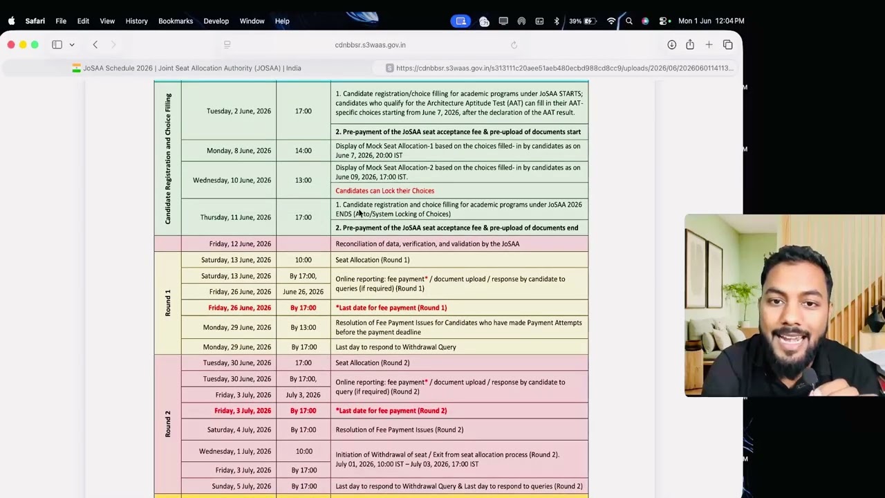This screenshot has height=498, width=885.
Task: Open the sidebar tab group dropdown arrow
Action: 72,45
